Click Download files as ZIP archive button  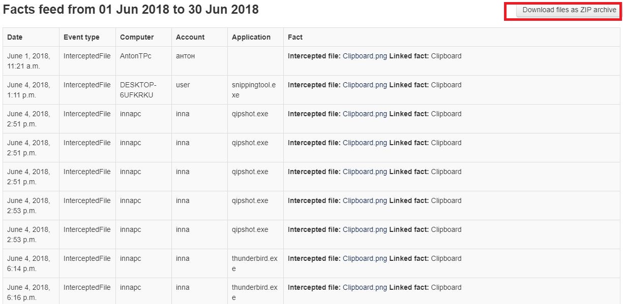(569, 10)
